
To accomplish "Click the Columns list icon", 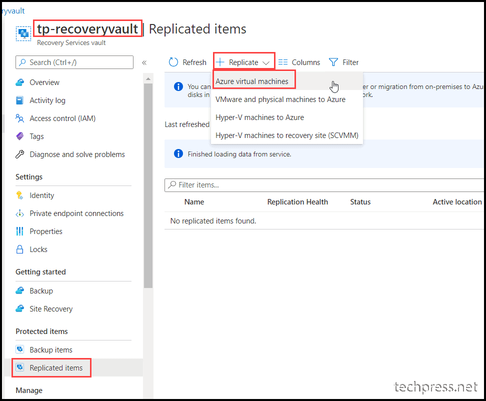I will pos(282,62).
